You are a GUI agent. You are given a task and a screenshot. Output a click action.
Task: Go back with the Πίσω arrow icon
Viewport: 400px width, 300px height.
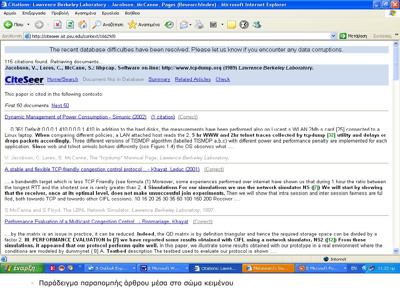click(8, 25)
